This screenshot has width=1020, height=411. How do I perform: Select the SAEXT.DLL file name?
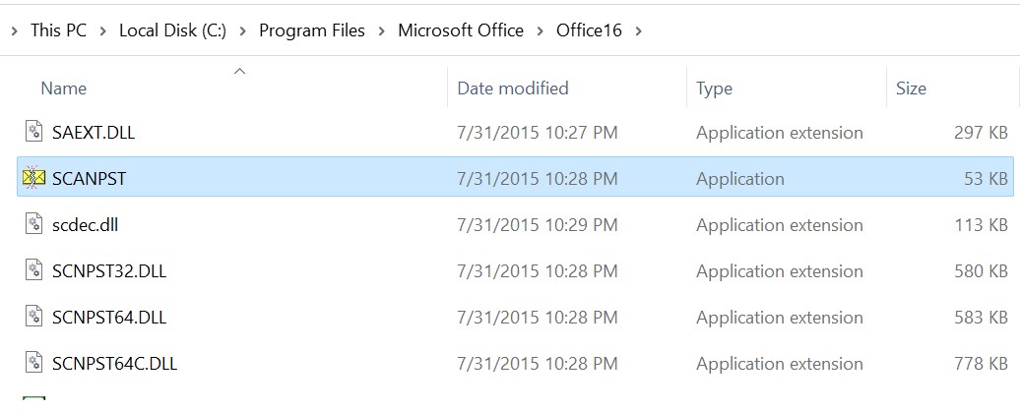(x=94, y=133)
